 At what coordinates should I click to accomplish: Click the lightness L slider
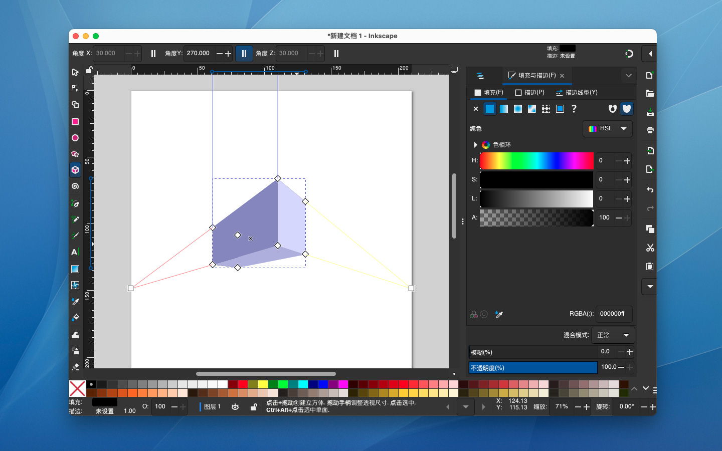536,199
